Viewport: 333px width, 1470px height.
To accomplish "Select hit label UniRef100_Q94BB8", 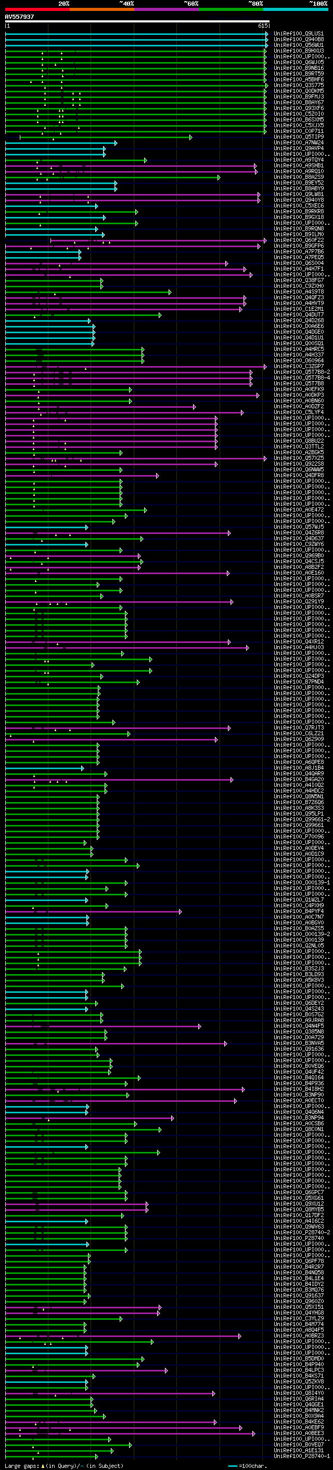I will coord(299,40).
